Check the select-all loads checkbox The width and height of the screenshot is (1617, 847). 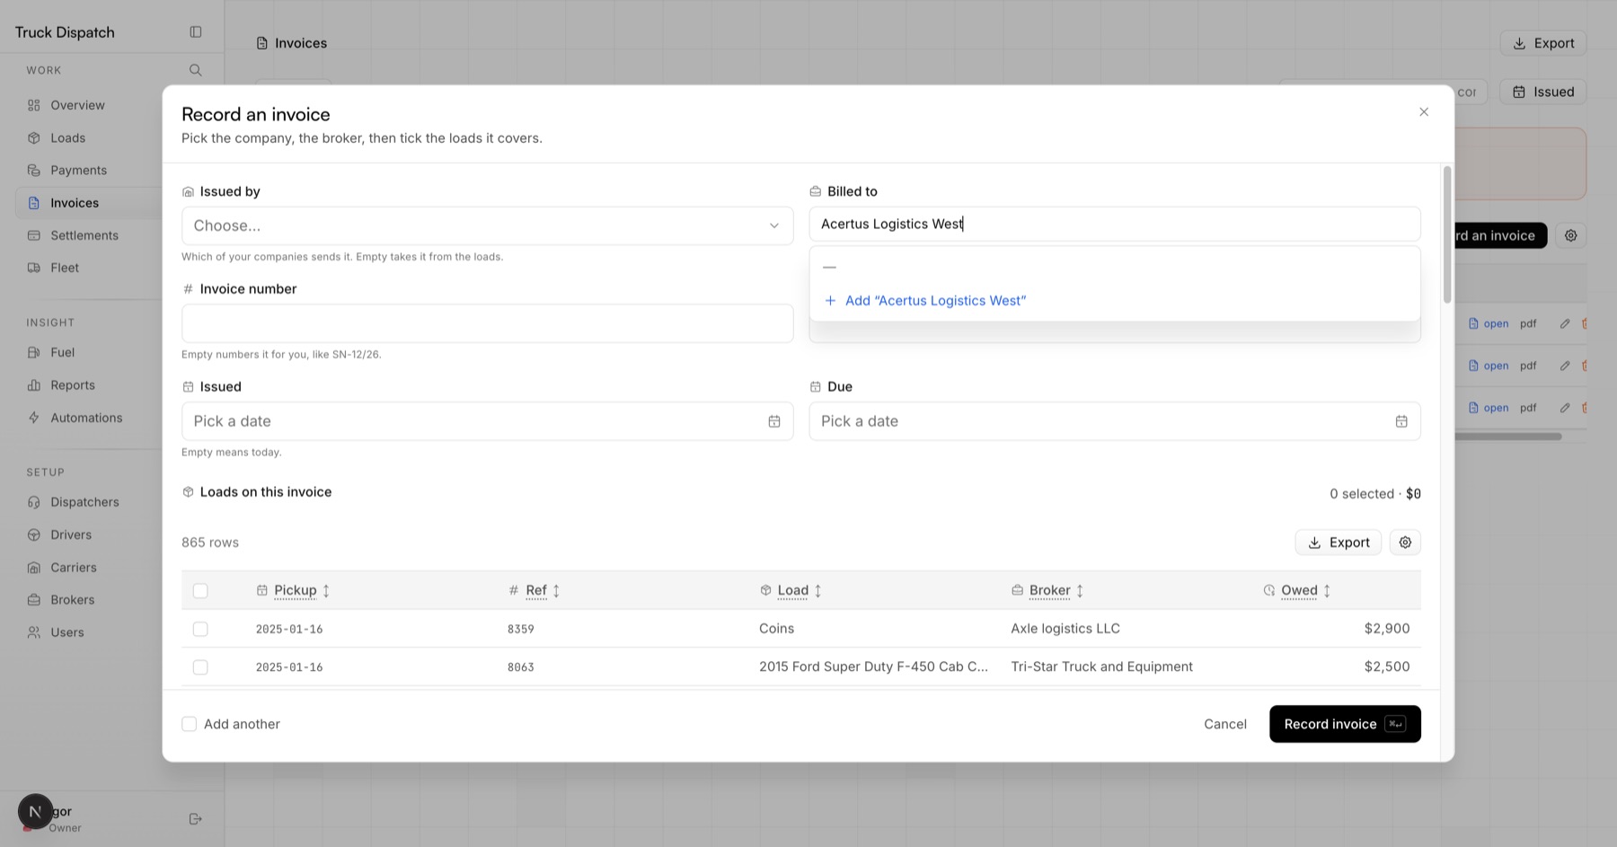click(200, 591)
